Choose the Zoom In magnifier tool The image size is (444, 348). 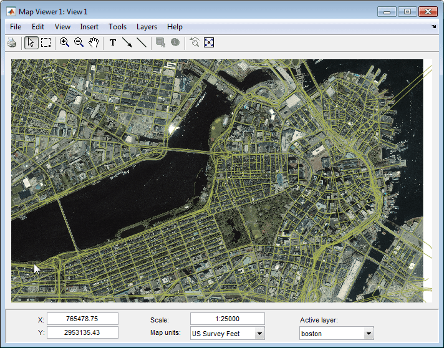pos(64,42)
